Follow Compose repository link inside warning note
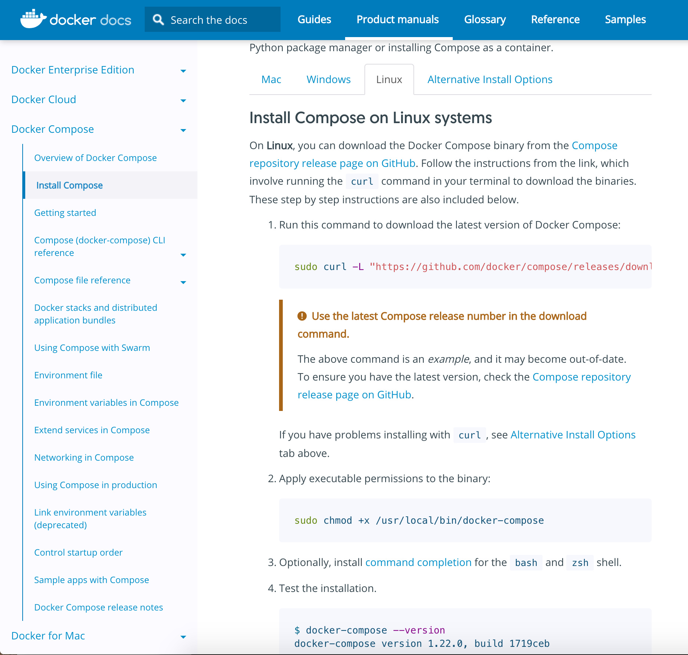The height and width of the screenshot is (655, 688). [581, 377]
